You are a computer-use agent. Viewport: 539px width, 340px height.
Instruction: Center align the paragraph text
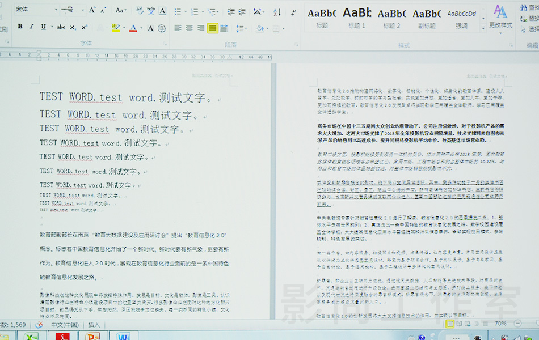pyautogui.click(x=189, y=28)
